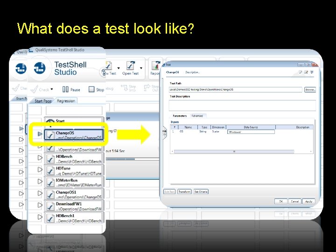Click the ChangeOS step document icon
Image resolution: width=336 pixels, height=252 pixels.
[x=50, y=135]
